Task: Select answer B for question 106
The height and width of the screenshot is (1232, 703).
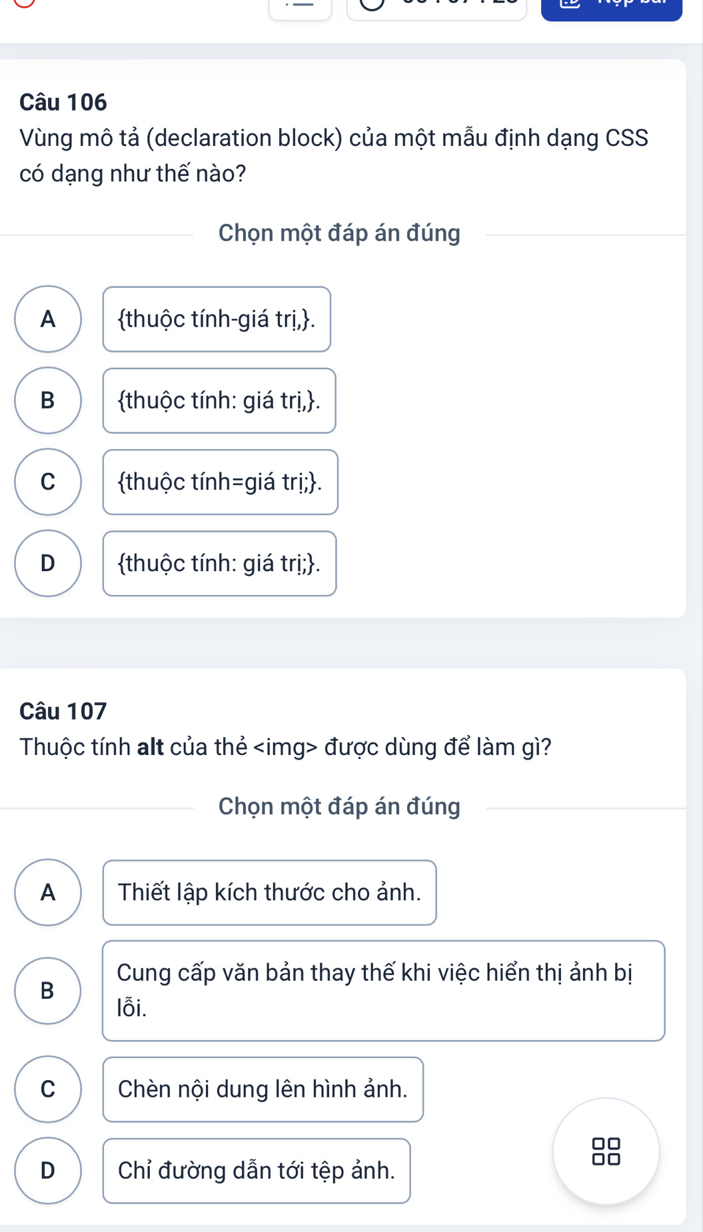Action: click(x=48, y=400)
